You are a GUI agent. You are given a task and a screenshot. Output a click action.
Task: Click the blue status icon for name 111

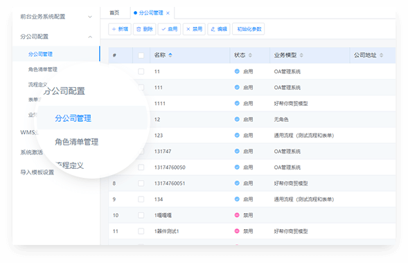[237, 87]
